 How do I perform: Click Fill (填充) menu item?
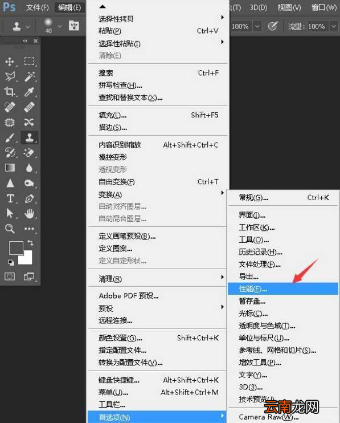coord(158,115)
